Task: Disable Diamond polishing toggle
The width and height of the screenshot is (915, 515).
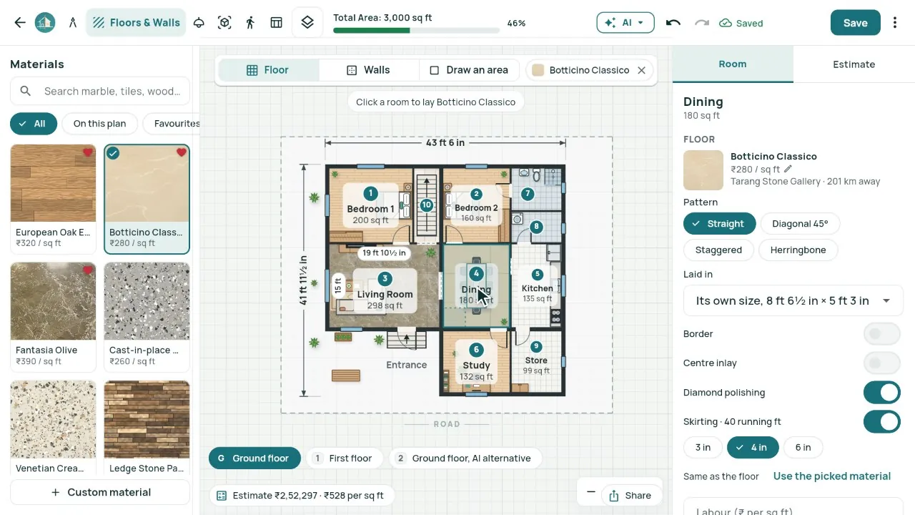Action: pyautogui.click(x=881, y=393)
